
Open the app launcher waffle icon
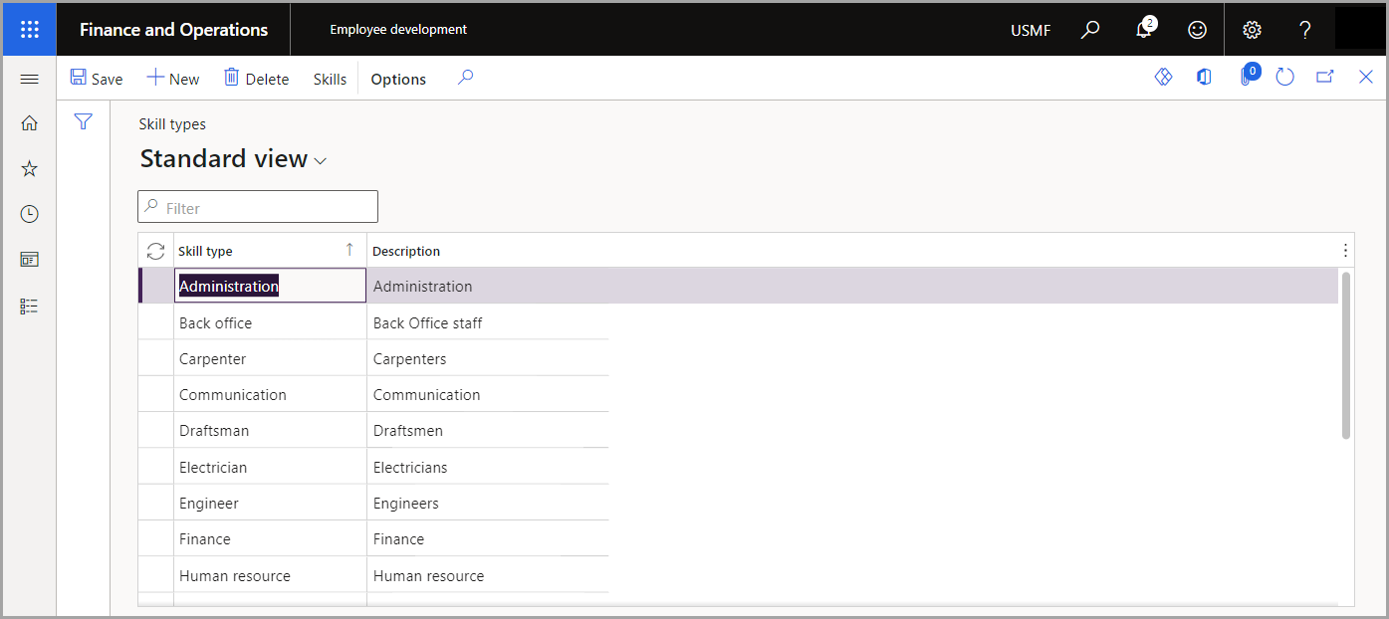pyautogui.click(x=30, y=30)
